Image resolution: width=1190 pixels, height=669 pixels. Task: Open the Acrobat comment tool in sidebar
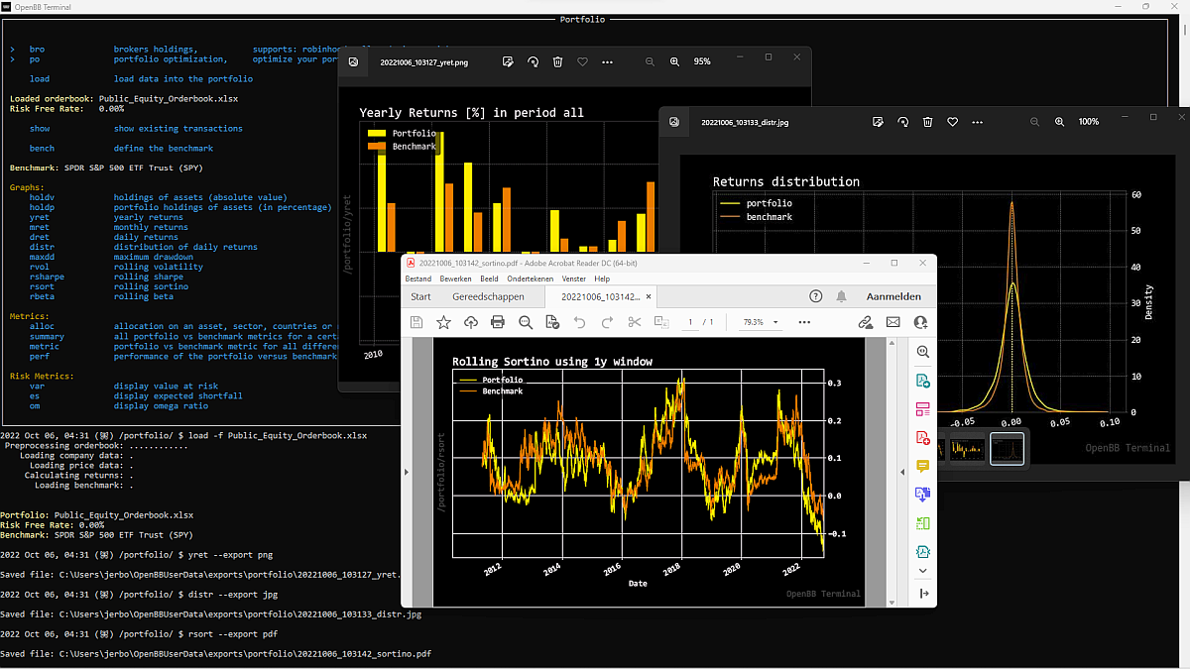point(922,466)
